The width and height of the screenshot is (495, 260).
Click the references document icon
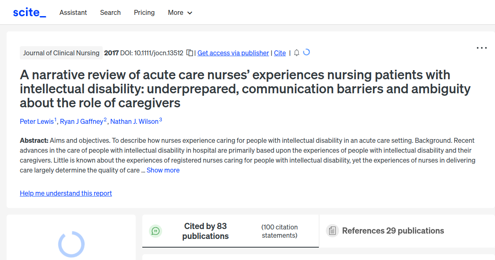pyautogui.click(x=332, y=231)
